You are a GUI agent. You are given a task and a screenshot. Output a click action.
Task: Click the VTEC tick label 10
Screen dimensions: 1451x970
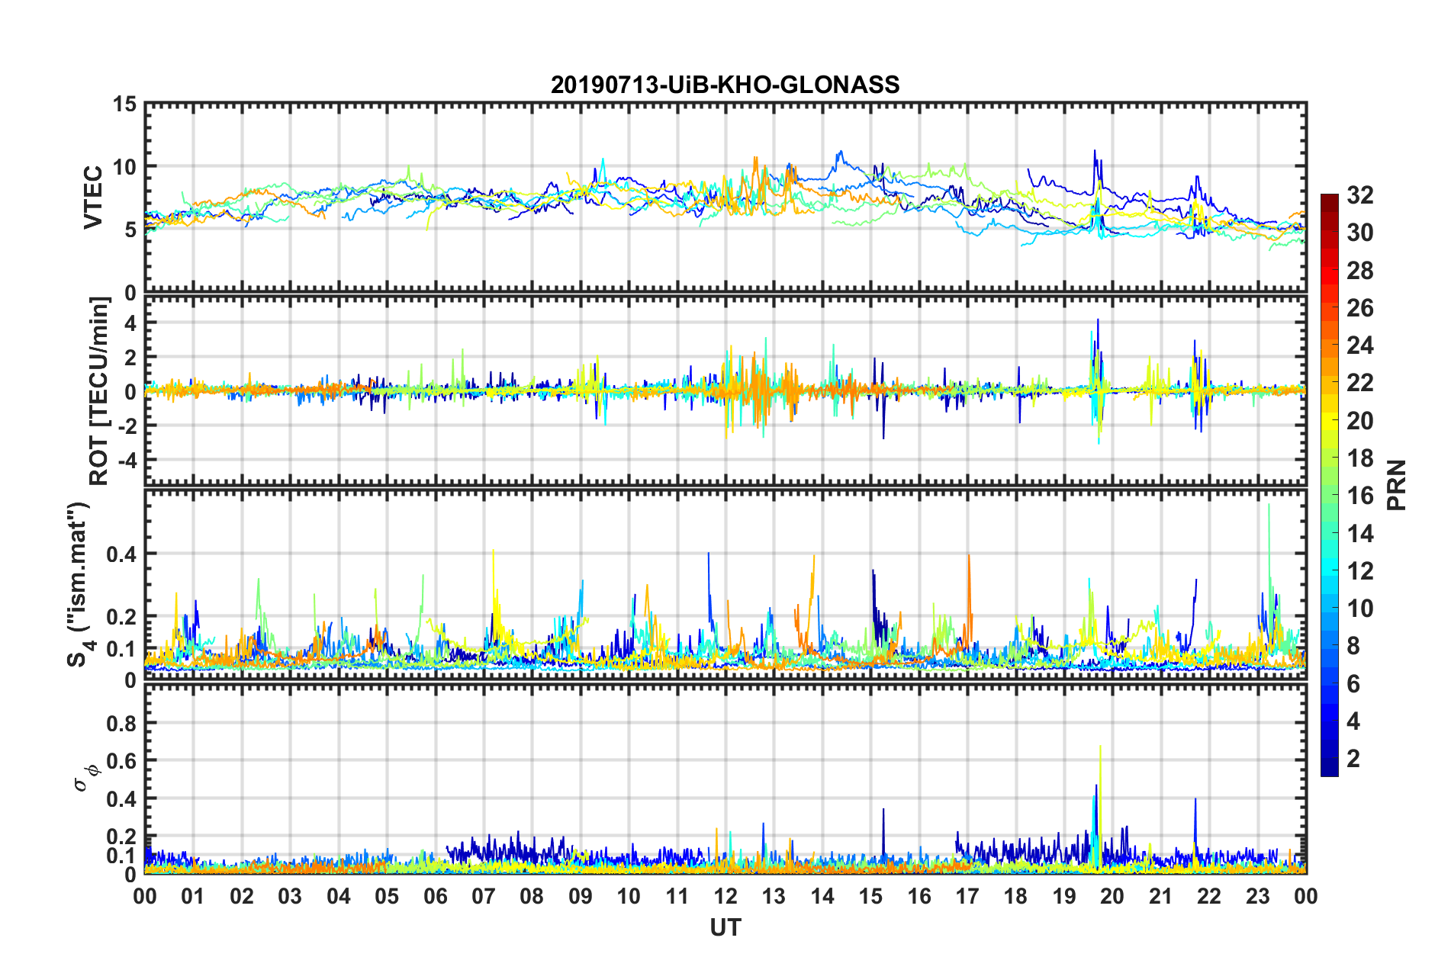tap(124, 167)
